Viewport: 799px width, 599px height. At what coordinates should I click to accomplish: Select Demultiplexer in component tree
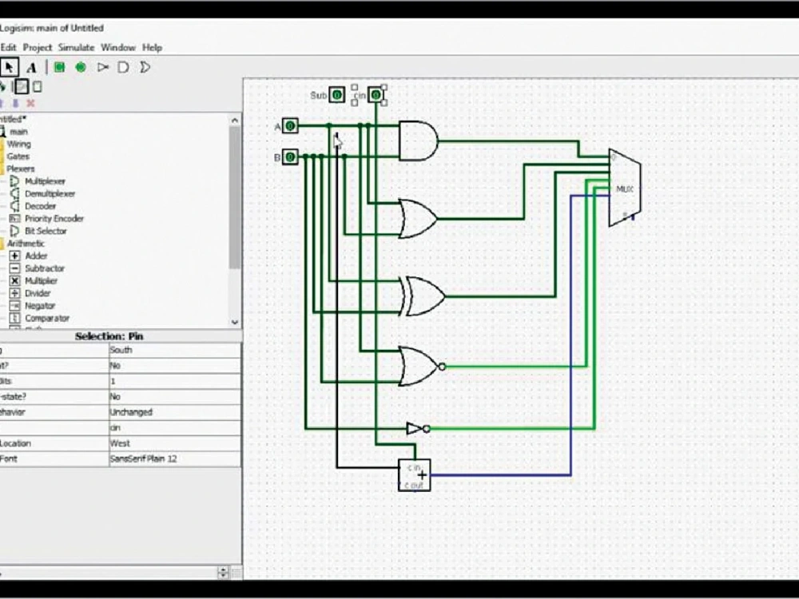click(50, 193)
